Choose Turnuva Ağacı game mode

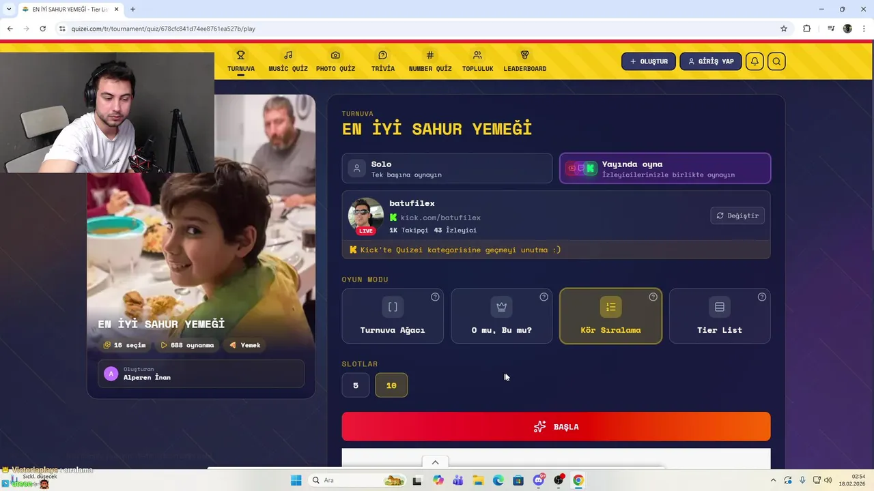point(393,316)
